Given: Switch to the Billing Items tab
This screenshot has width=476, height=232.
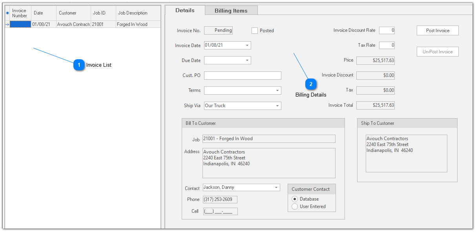Looking at the screenshot, I should point(231,10).
